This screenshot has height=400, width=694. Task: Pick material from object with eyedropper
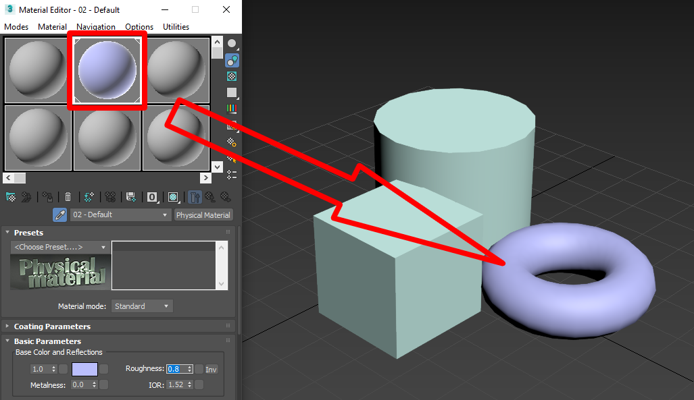59,215
